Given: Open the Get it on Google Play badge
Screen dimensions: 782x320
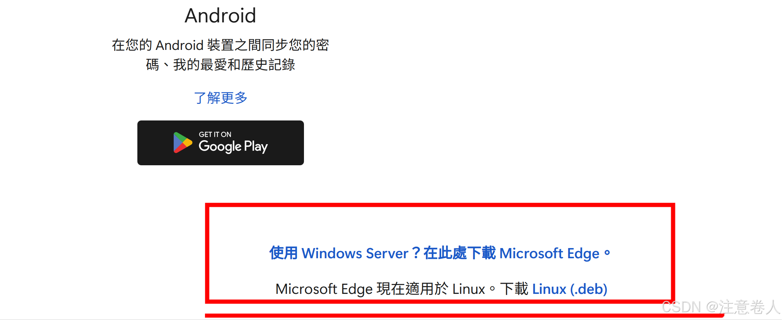Looking at the screenshot, I should [220, 143].
